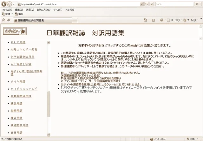Click the left frame scroll-up arrow

(49, 42)
